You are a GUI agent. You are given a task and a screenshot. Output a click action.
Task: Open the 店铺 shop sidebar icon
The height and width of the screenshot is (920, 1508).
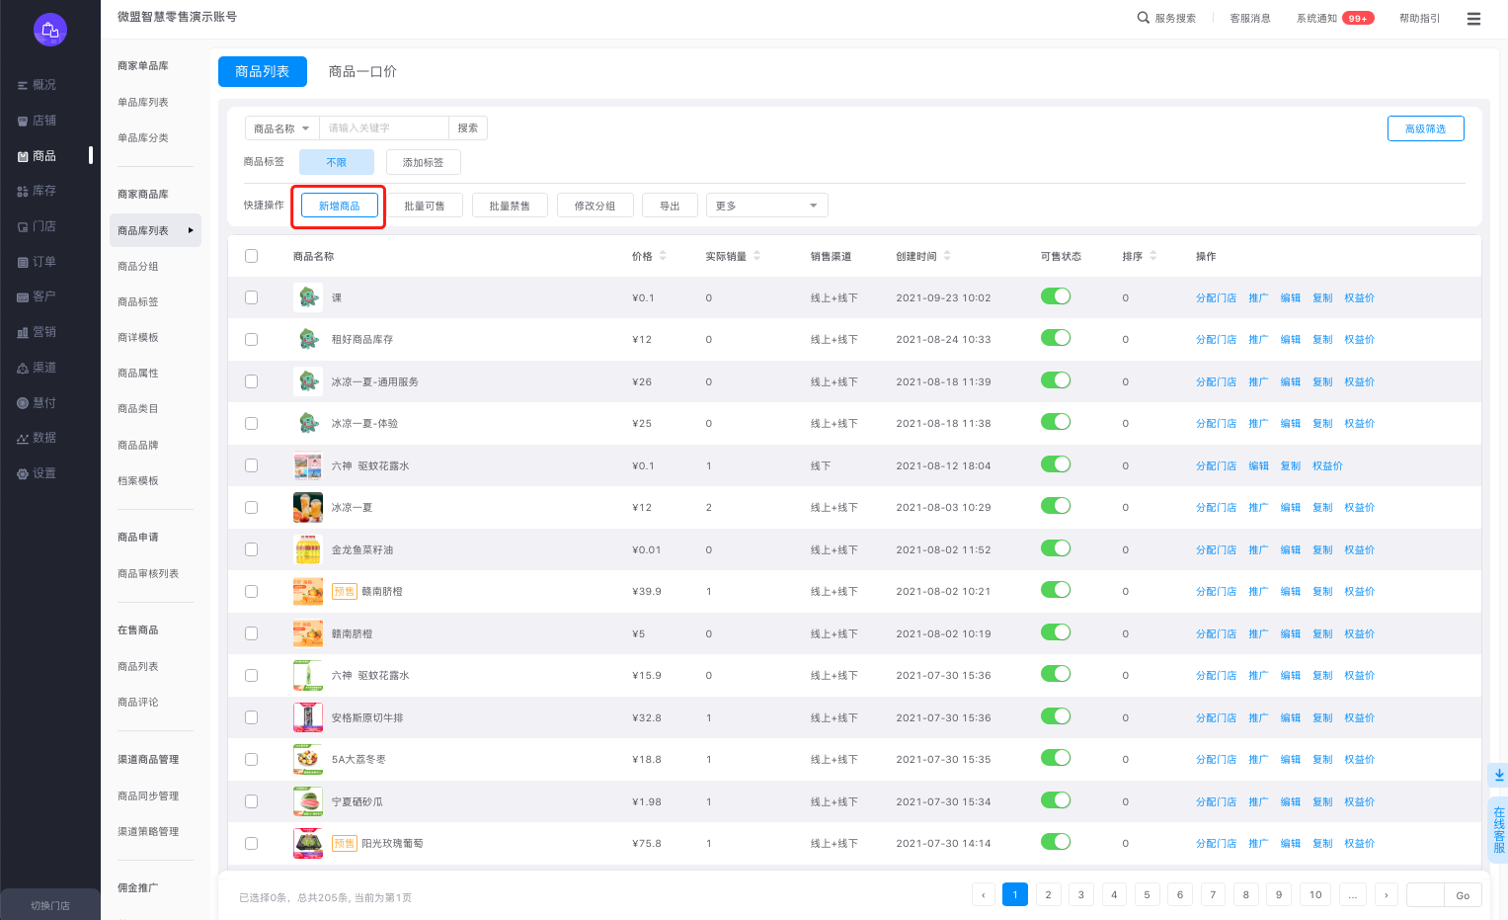23,122
